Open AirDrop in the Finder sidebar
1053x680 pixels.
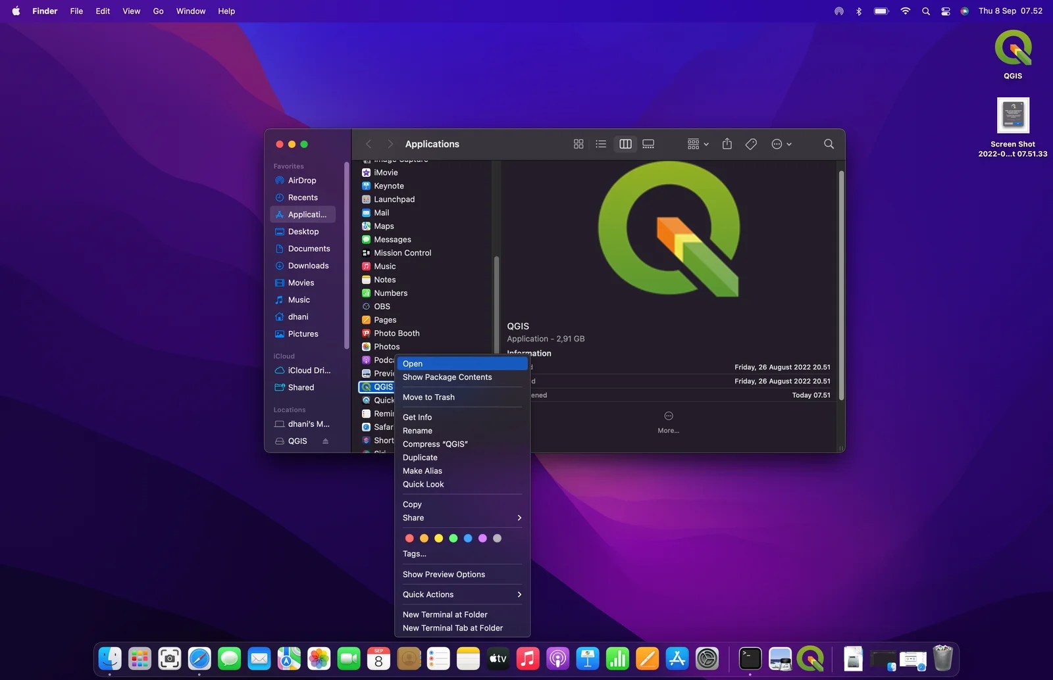pyautogui.click(x=303, y=180)
